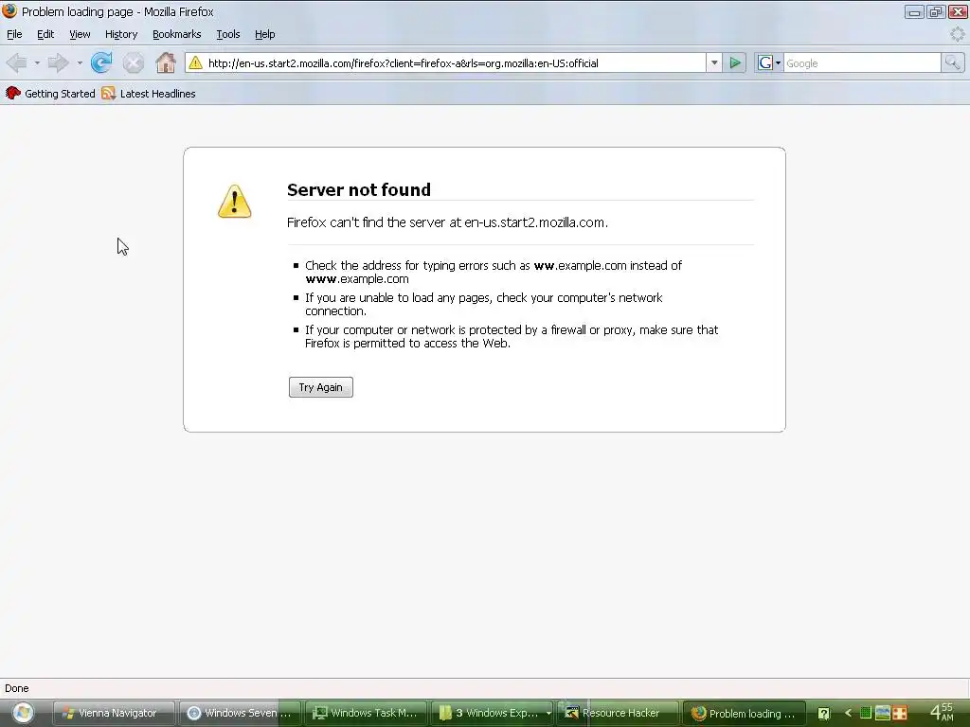
Task: Click the Done status bar text
Action: pyautogui.click(x=17, y=688)
